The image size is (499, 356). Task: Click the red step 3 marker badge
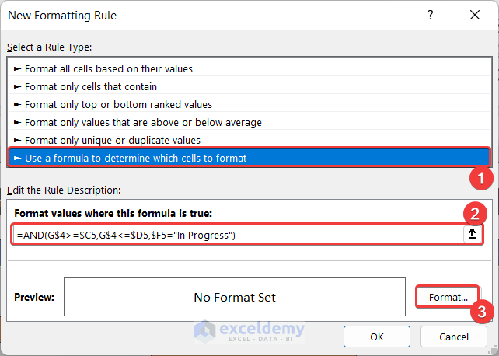tap(483, 312)
